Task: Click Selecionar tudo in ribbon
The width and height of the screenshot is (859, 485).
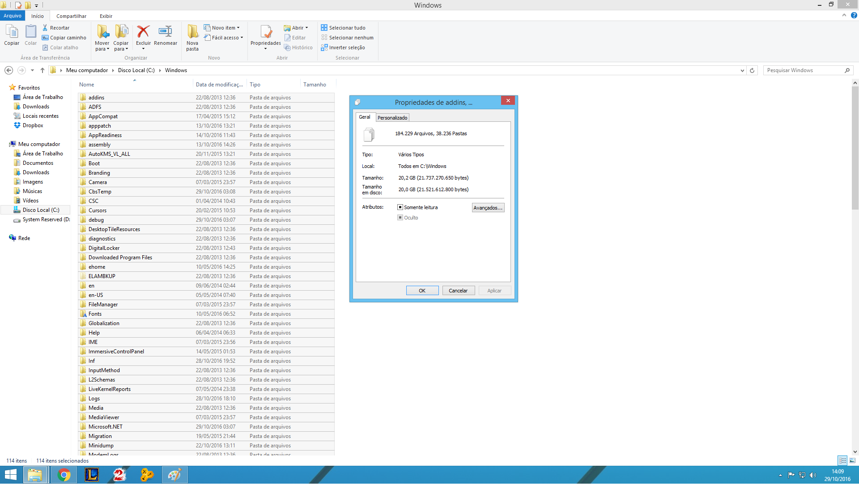Action: point(343,28)
